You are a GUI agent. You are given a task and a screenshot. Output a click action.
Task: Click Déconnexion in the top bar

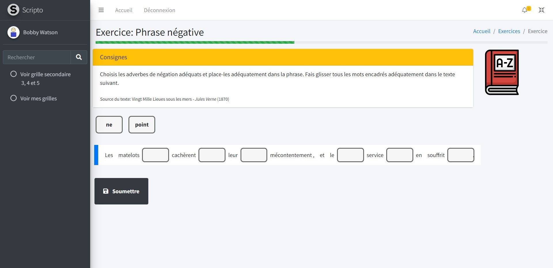click(160, 10)
